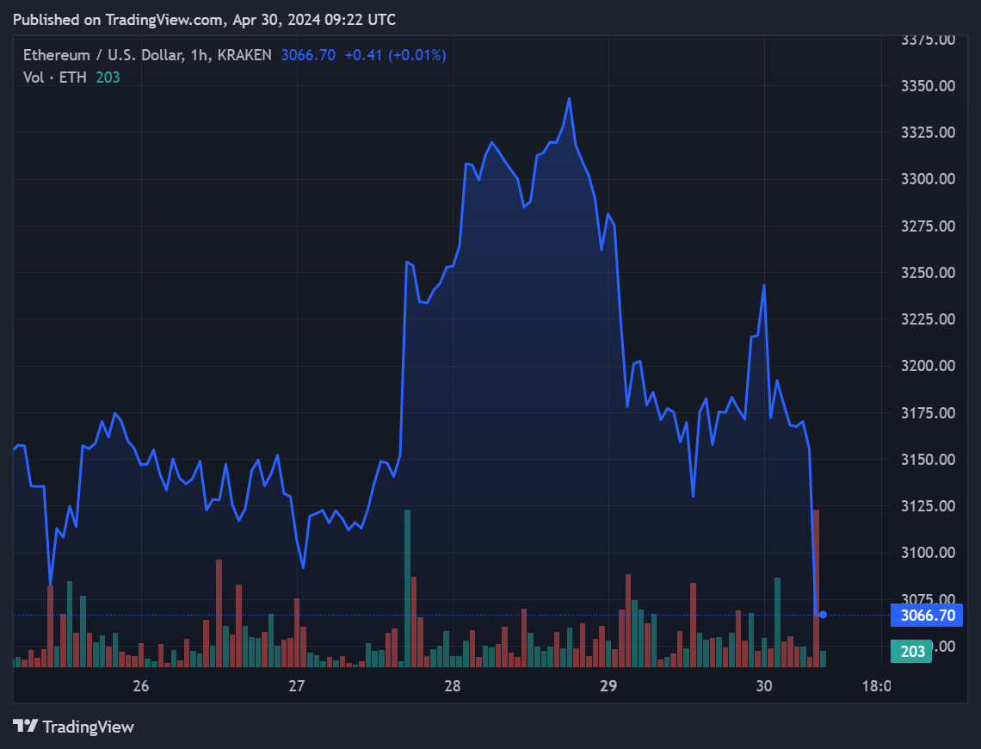
Task: Click the 30 date label on time axis
Action: click(x=763, y=686)
